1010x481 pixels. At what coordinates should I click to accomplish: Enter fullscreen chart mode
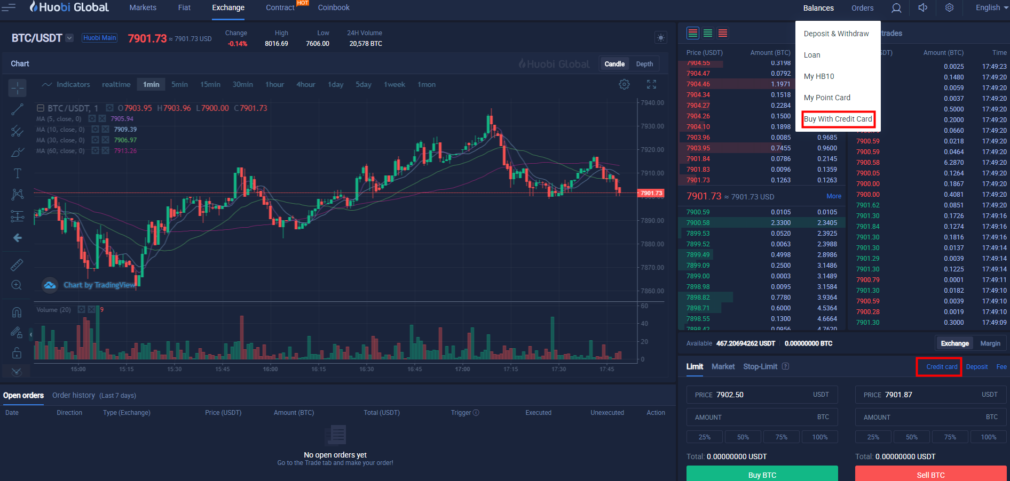point(651,84)
